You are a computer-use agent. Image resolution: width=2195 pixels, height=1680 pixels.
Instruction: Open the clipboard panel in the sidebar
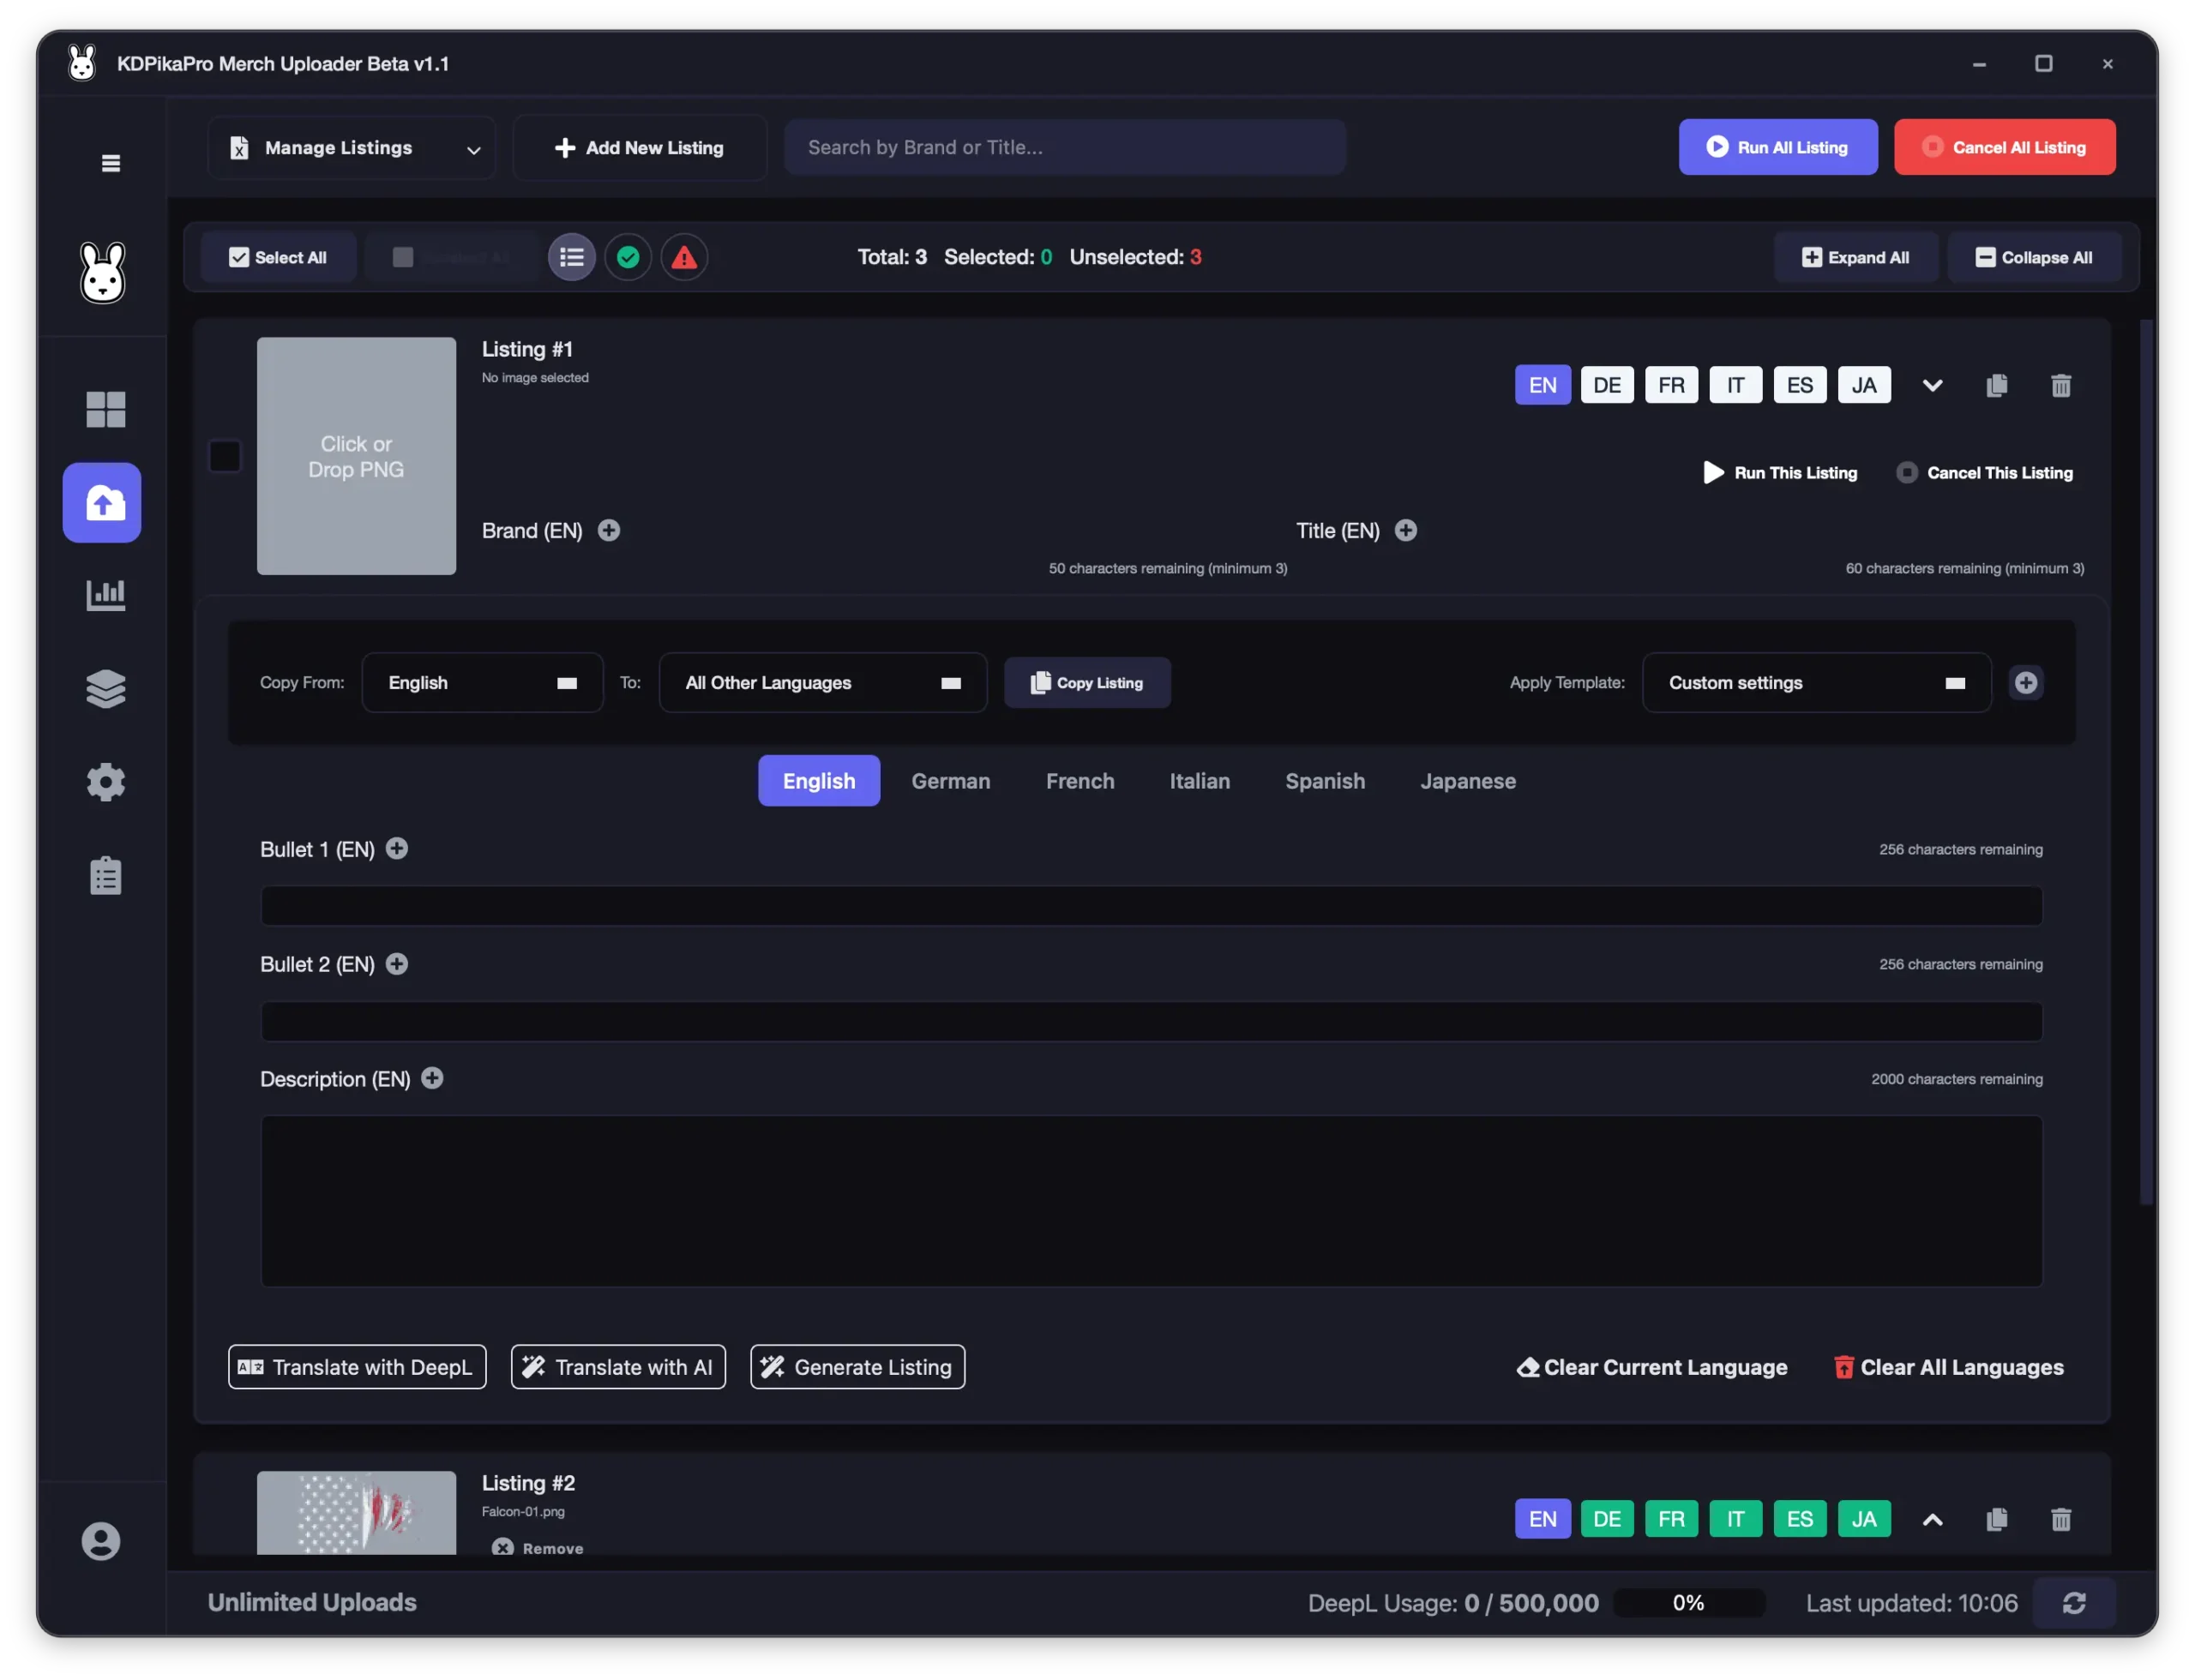pyautogui.click(x=105, y=875)
